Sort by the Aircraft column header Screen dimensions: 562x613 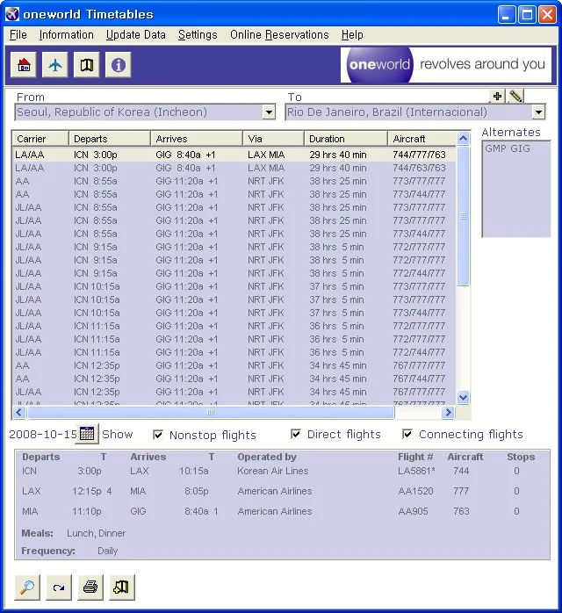[422, 139]
